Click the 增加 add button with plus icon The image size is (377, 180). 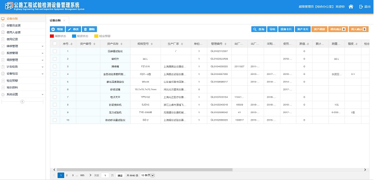click(57, 29)
